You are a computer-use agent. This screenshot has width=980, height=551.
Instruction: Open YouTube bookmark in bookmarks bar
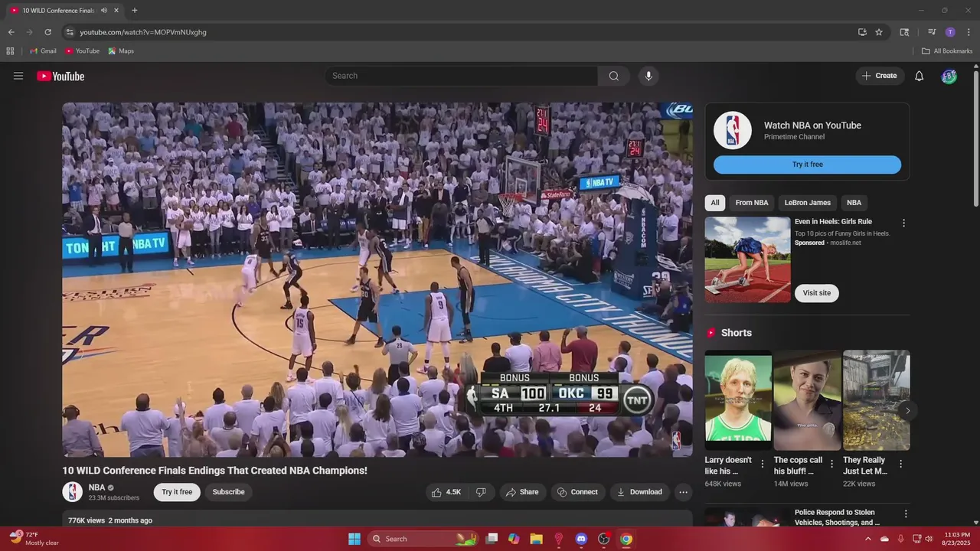point(82,51)
